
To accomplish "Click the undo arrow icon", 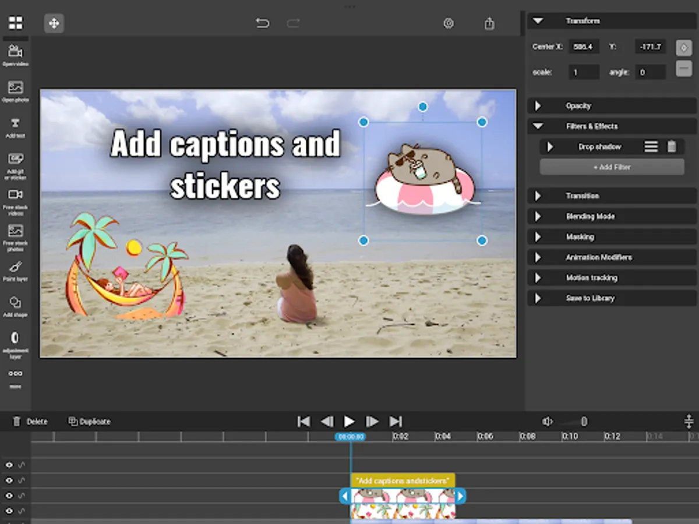I will pyautogui.click(x=263, y=23).
